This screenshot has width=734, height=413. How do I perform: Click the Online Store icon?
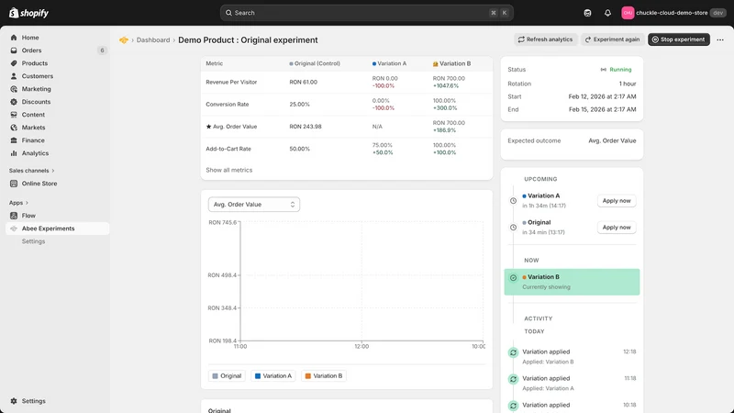(x=14, y=184)
